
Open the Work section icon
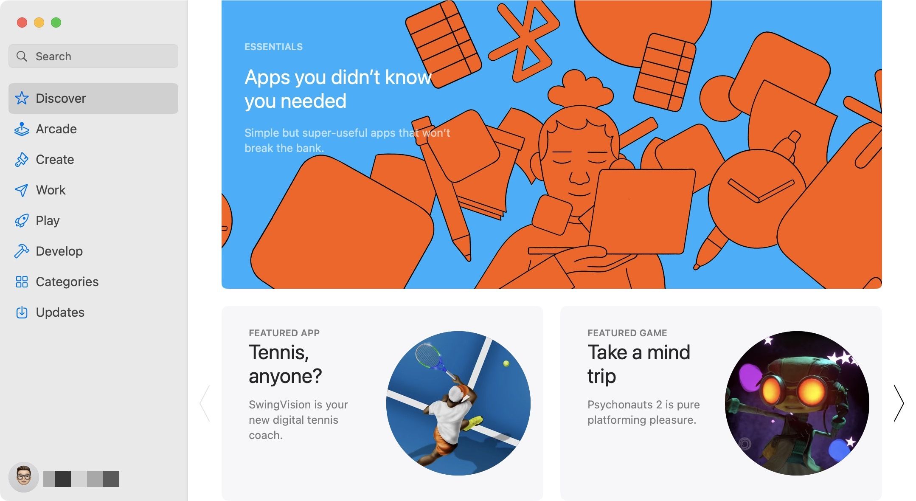click(x=22, y=189)
